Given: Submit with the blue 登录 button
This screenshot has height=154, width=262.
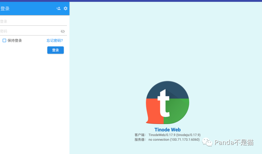Looking at the screenshot, I should (x=55, y=50).
